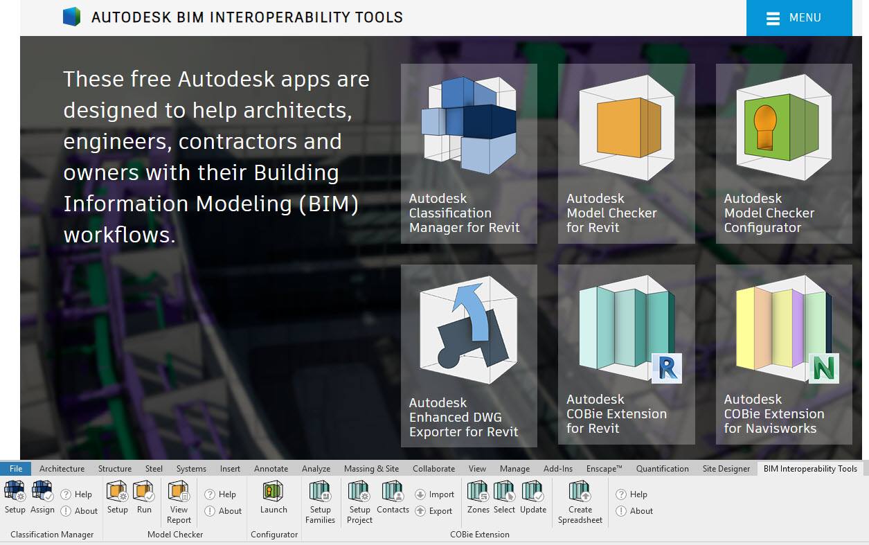The height and width of the screenshot is (545, 869).
Task: Switch to the Add-Ins ribbon tab
Action: [x=558, y=469]
